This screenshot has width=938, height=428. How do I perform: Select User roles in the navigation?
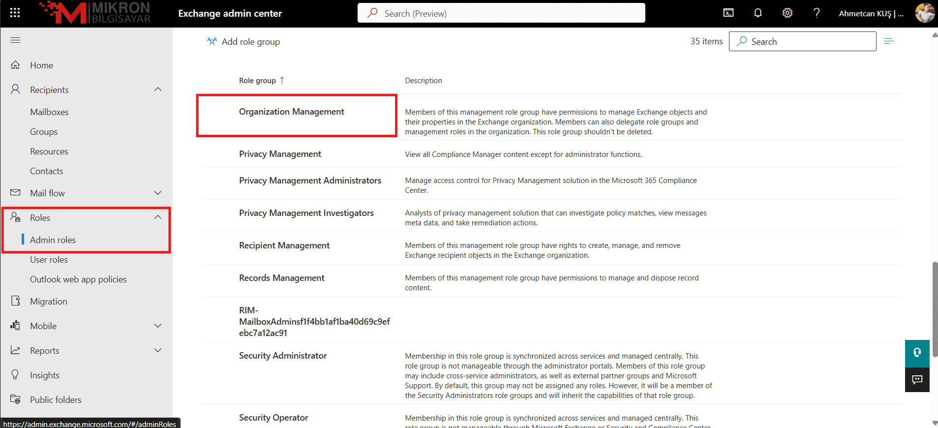[49, 259]
